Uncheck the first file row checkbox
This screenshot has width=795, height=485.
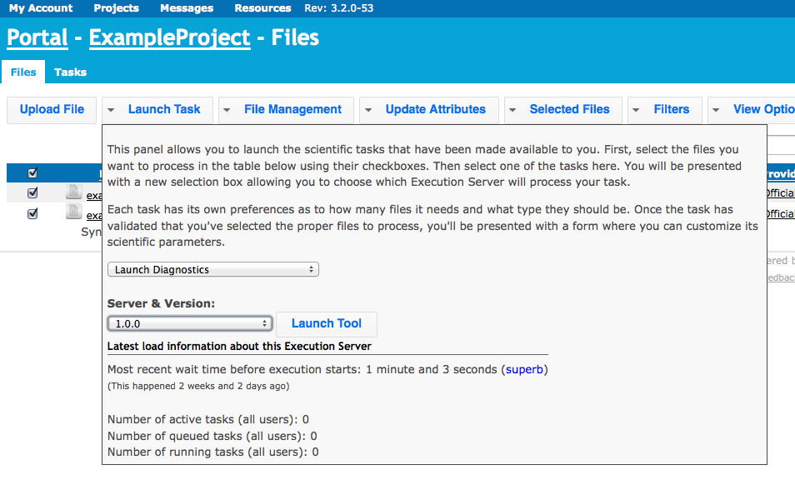tap(32, 192)
